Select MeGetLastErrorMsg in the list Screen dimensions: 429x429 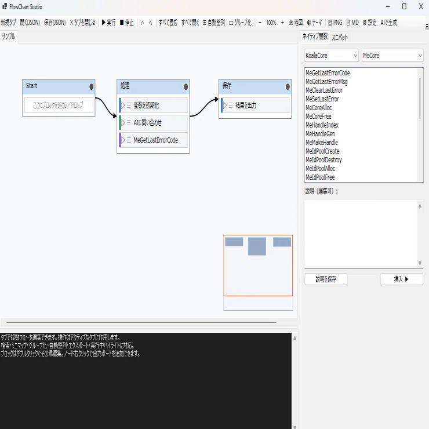pyautogui.click(x=326, y=82)
